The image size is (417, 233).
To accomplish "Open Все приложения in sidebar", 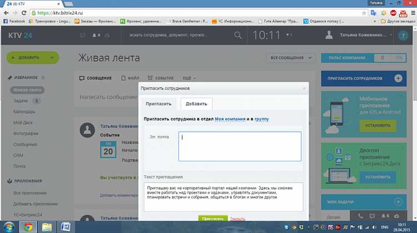I will [x=30, y=193].
